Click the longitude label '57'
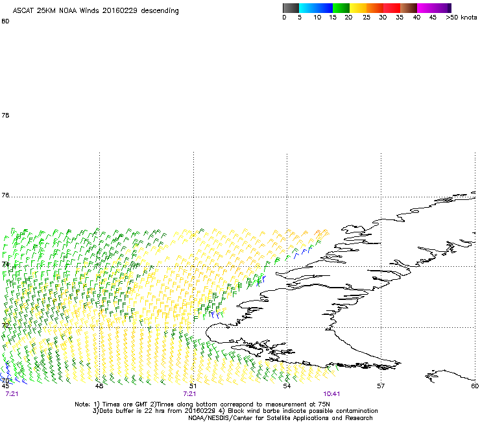Screen dimensions: 480x422 point(381,386)
